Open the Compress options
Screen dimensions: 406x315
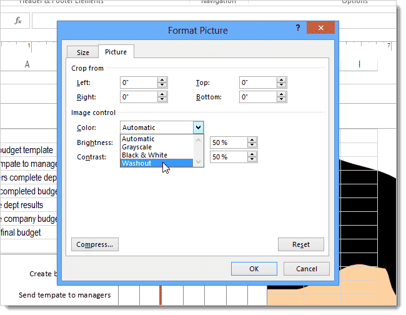coord(95,244)
